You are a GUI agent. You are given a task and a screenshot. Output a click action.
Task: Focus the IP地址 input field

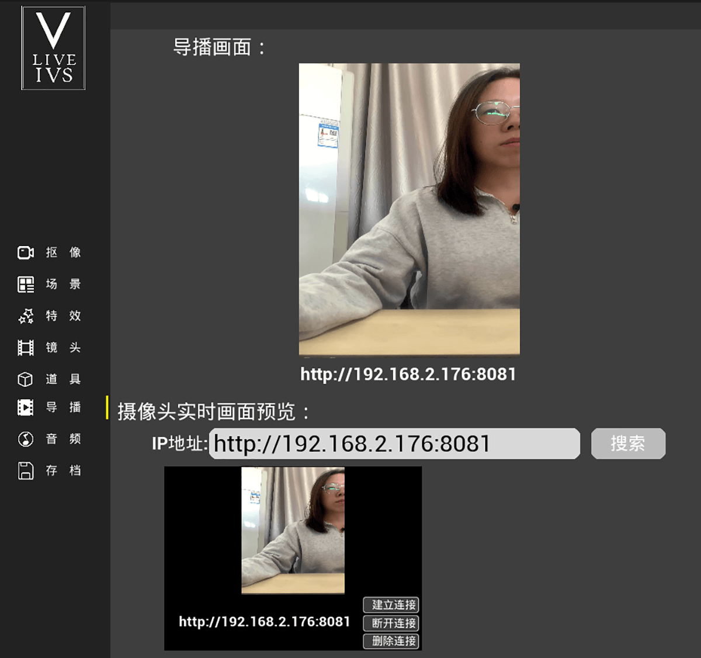coord(394,444)
